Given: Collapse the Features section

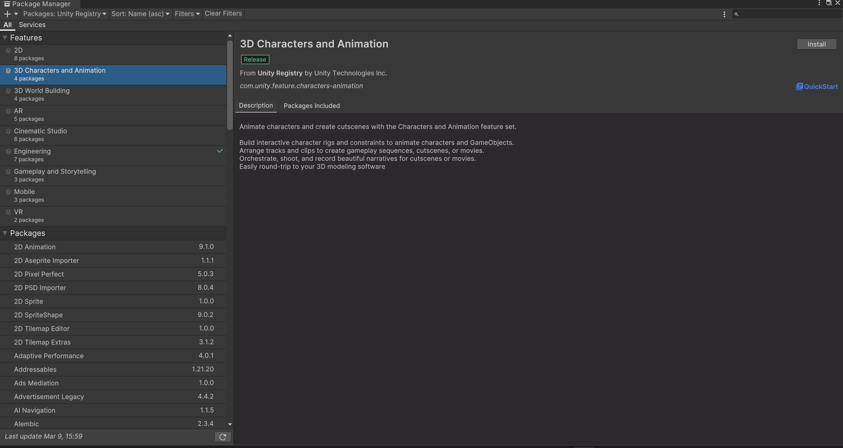Looking at the screenshot, I should coord(5,37).
